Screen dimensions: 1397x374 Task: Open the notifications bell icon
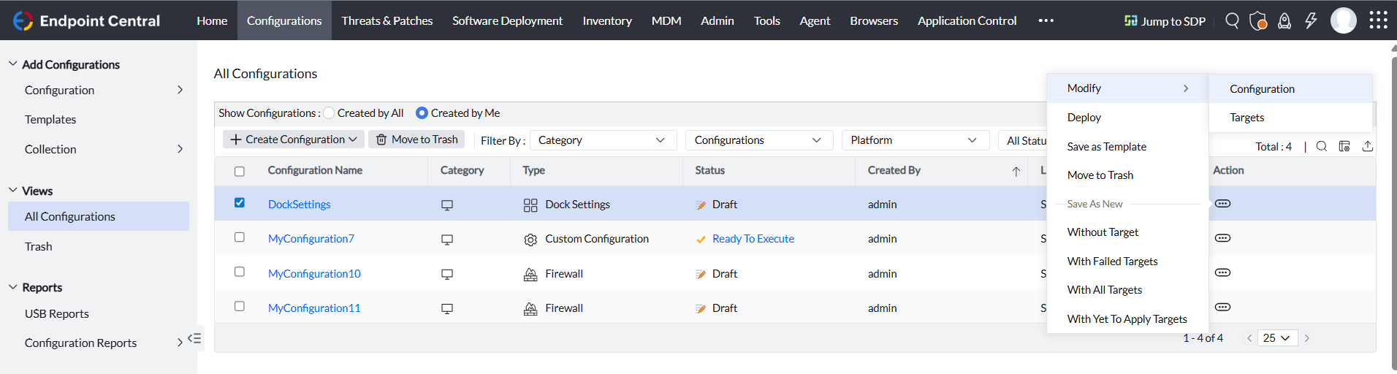(x=1284, y=20)
